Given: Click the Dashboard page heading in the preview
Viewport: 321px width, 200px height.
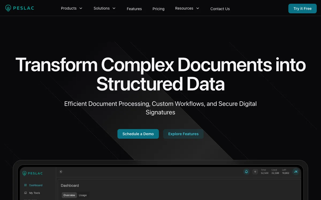Looking at the screenshot, I should pos(70,185).
